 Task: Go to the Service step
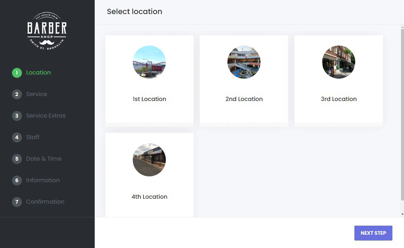(36, 94)
